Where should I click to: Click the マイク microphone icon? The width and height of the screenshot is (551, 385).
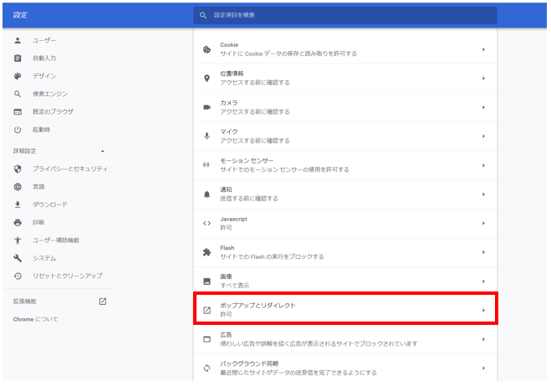point(207,136)
